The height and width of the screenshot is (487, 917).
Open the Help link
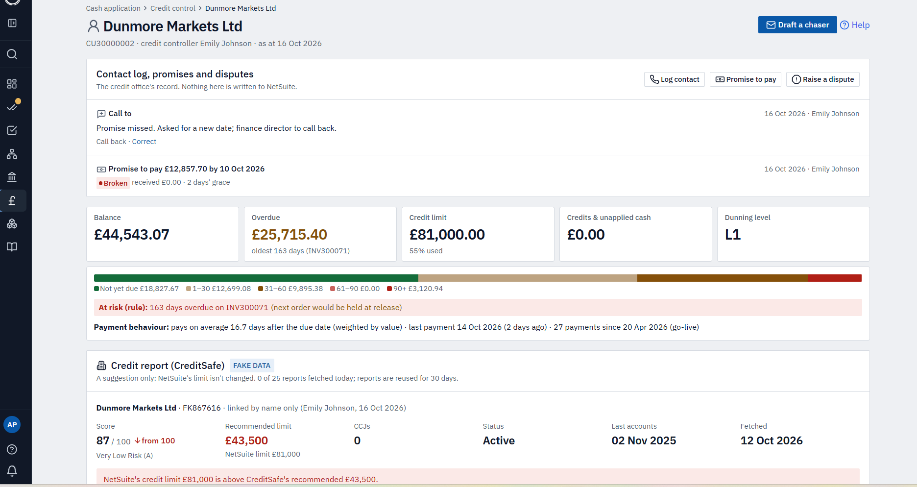coord(855,25)
